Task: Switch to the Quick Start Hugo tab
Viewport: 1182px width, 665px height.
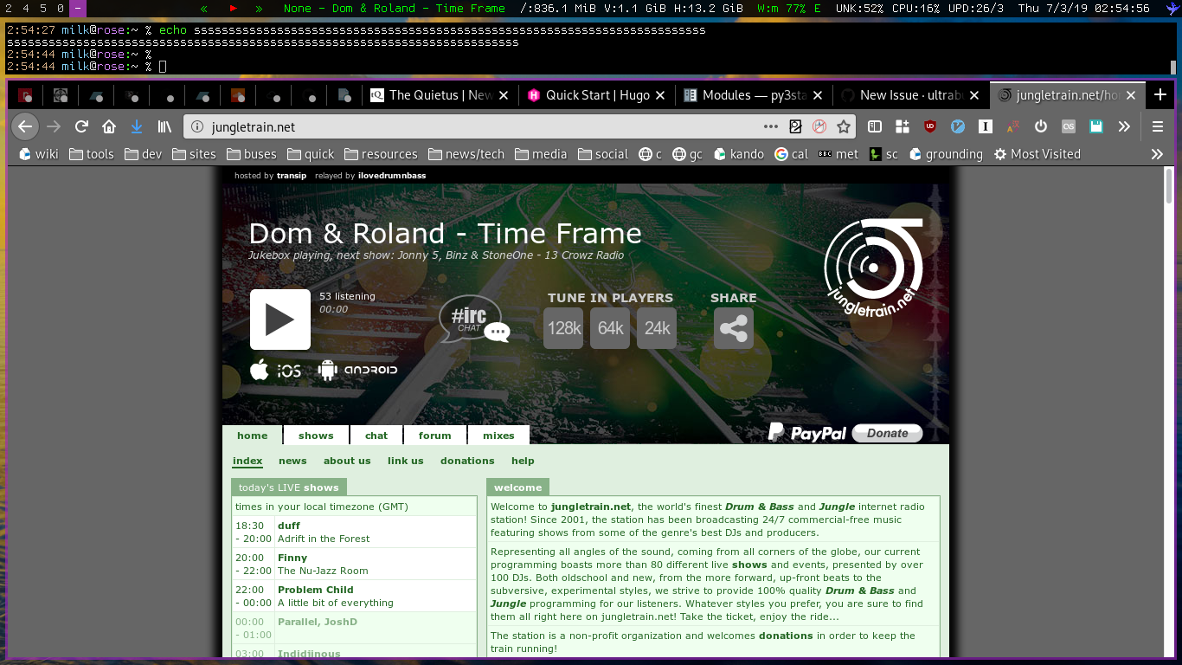Action: point(596,95)
